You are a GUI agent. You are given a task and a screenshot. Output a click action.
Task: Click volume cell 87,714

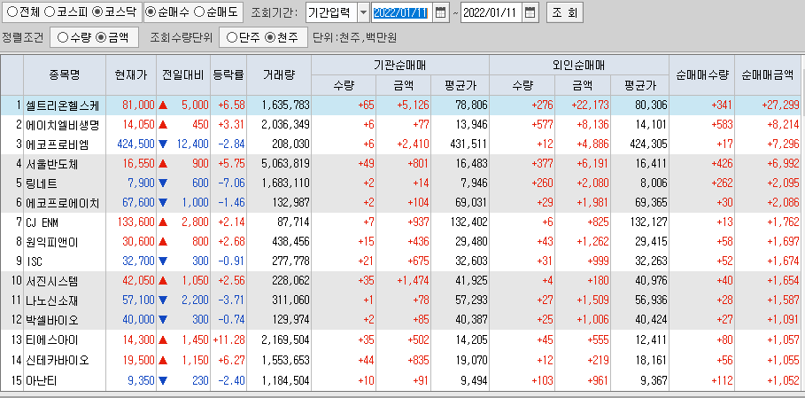pyautogui.click(x=294, y=222)
